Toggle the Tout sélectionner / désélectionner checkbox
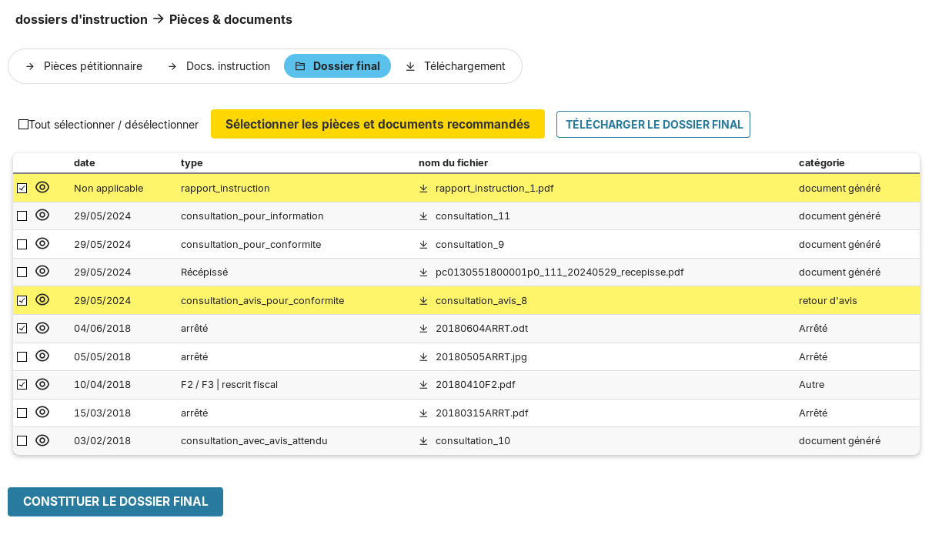 pos(23,125)
